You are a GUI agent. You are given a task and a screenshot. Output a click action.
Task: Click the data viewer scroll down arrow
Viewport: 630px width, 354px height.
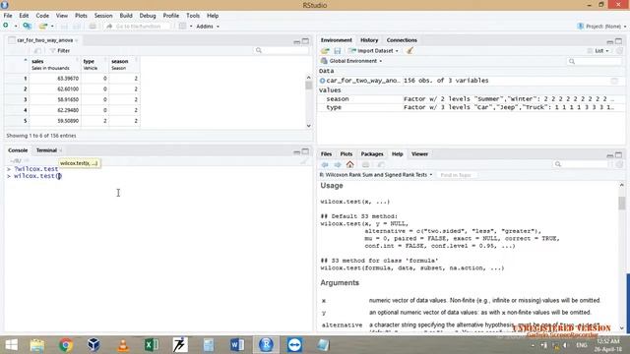tap(308, 126)
